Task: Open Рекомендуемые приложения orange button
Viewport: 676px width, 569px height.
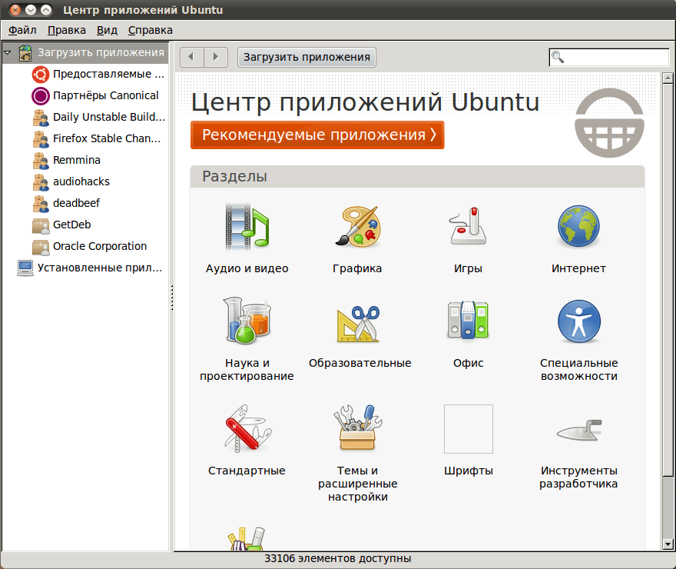Action: pos(317,135)
